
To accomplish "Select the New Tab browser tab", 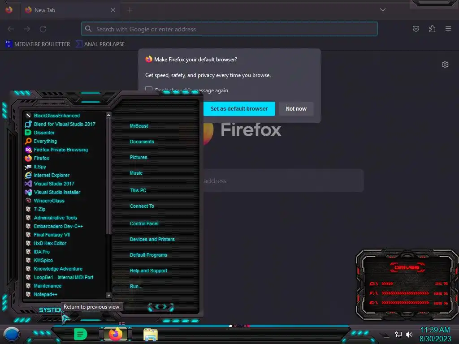I will coord(70,10).
